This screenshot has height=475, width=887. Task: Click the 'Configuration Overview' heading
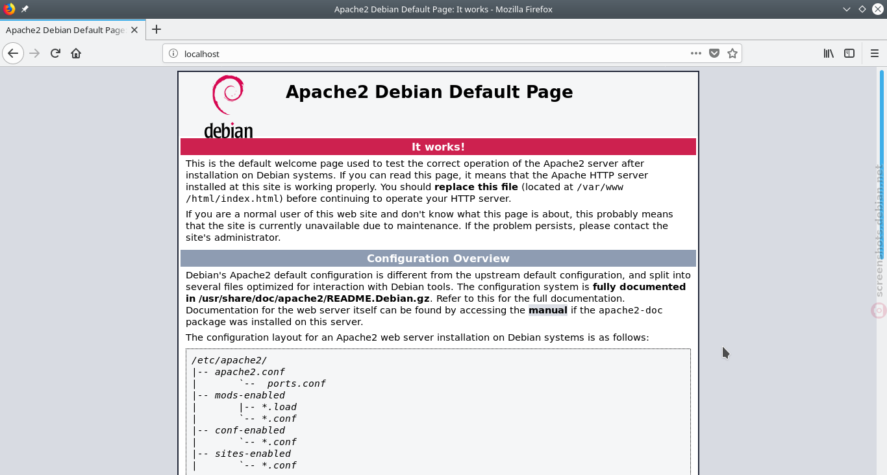click(438, 258)
